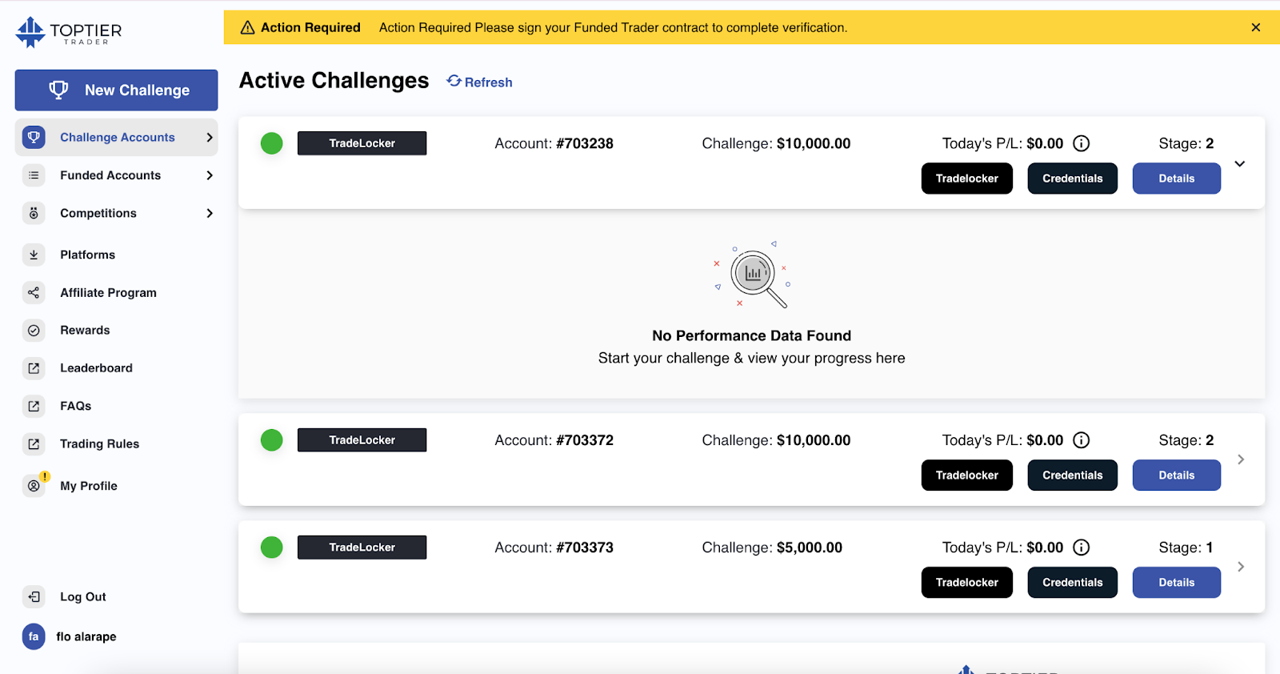Open Trading Rules from the sidebar
Viewport: 1280px width, 674px height.
point(99,444)
